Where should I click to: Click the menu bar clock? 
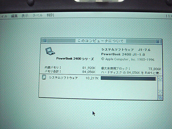click(169, 16)
